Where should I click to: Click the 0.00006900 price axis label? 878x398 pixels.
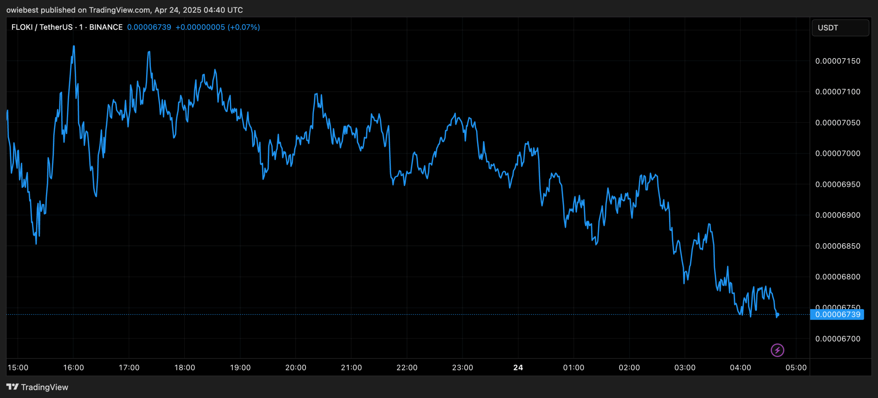pyautogui.click(x=838, y=215)
